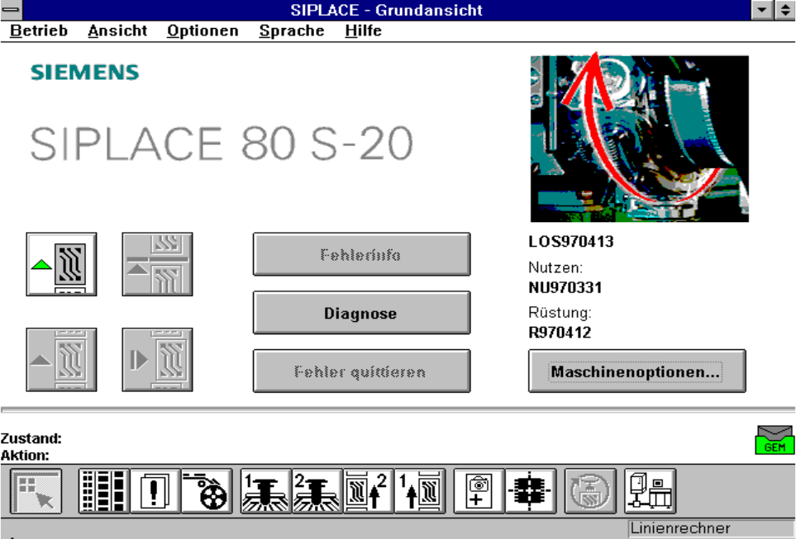Open the Betrieb menu
Viewport: 796px width, 539px height.
(x=39, y=31)
